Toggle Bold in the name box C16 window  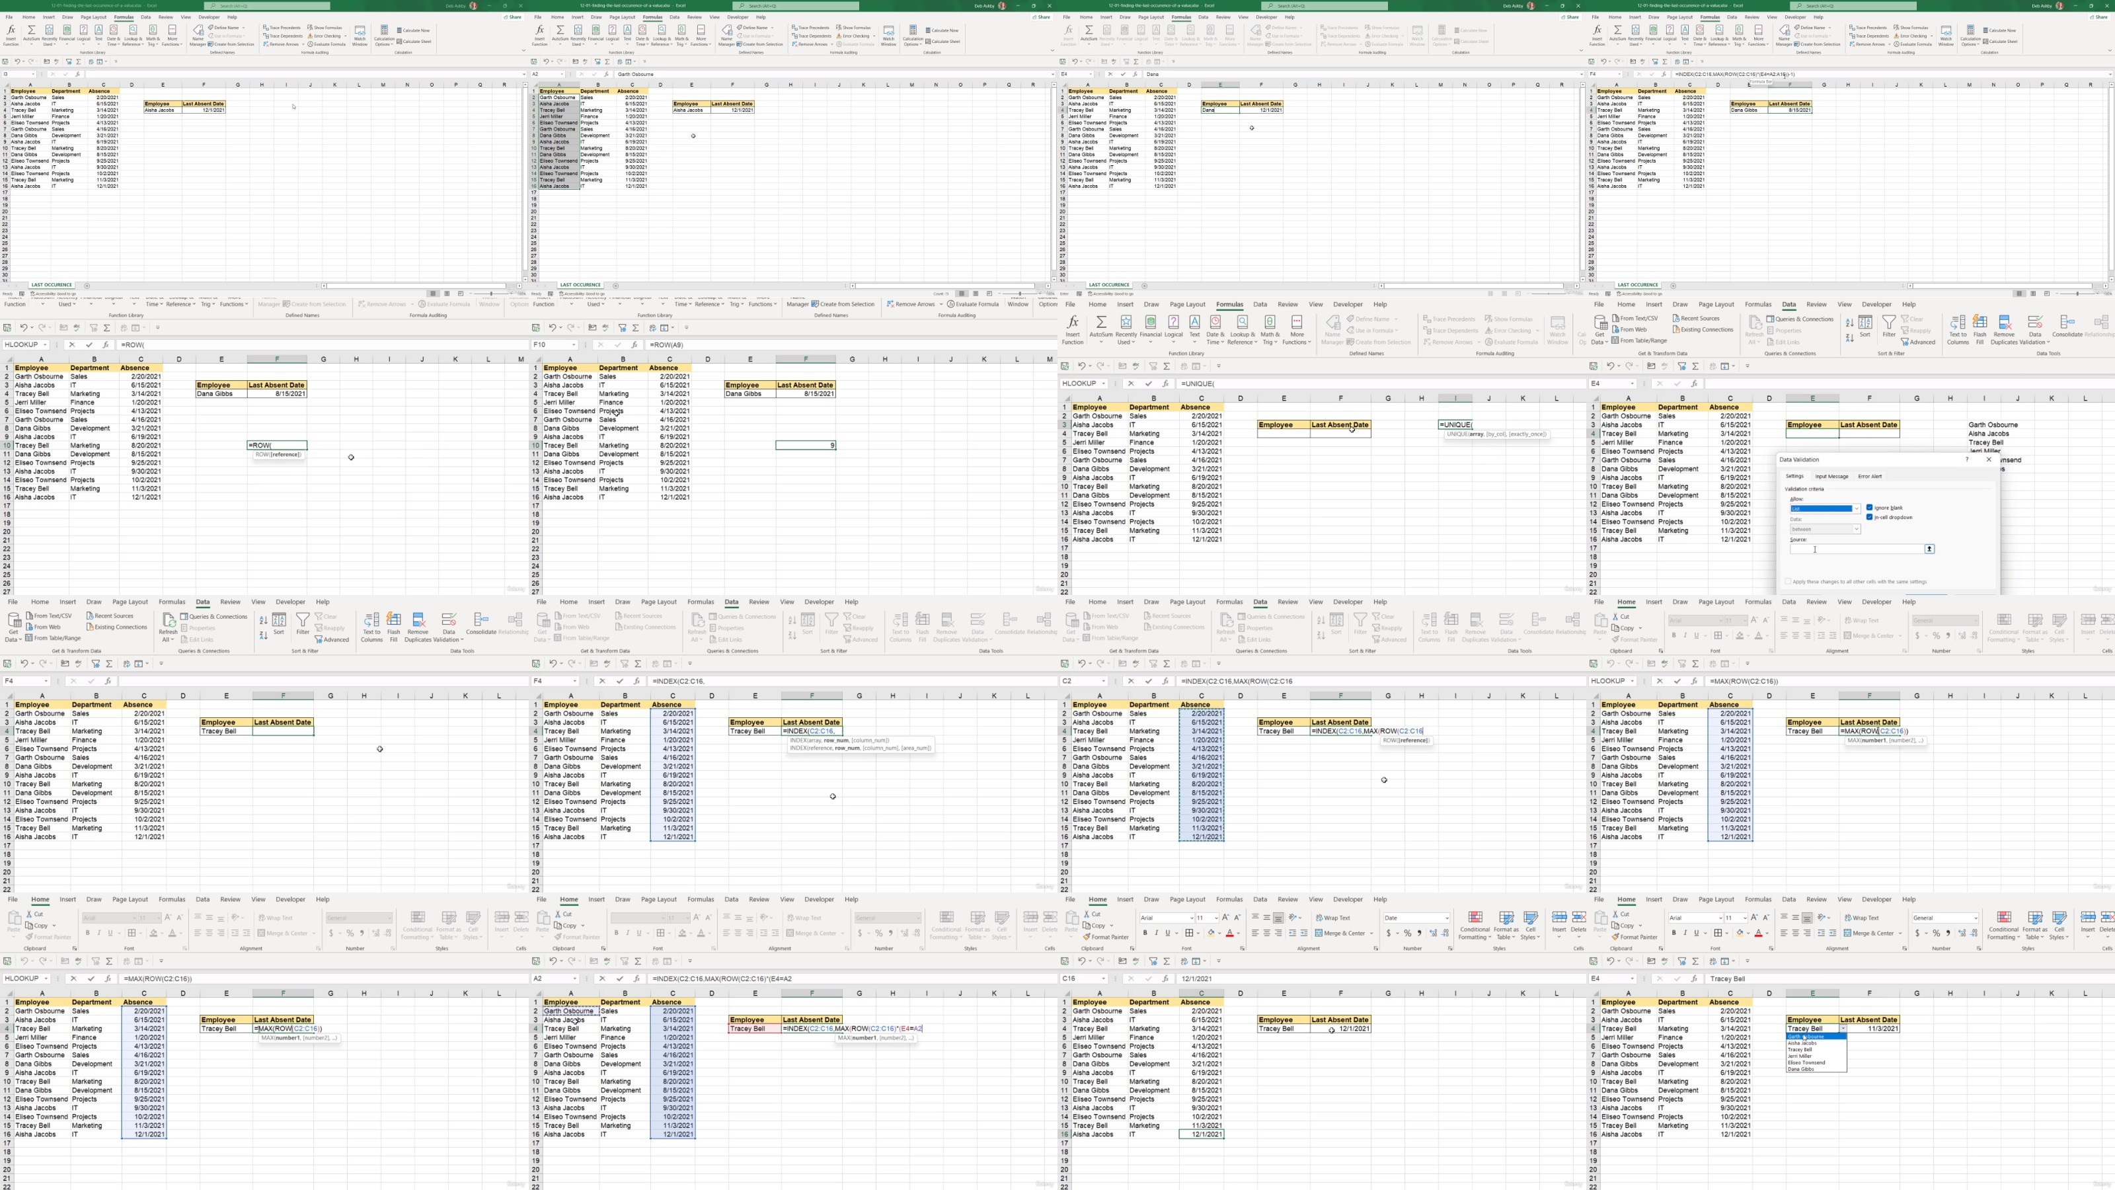tap(1145, 933)
